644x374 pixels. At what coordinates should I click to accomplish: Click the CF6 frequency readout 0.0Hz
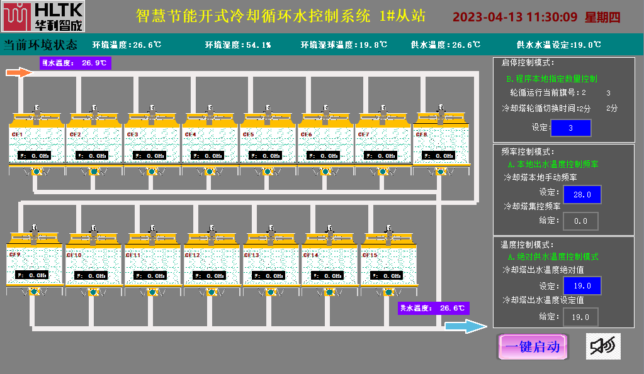[x=325, y=156]
